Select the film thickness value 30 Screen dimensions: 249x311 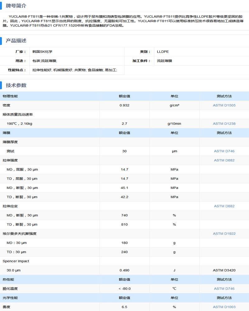125,151
